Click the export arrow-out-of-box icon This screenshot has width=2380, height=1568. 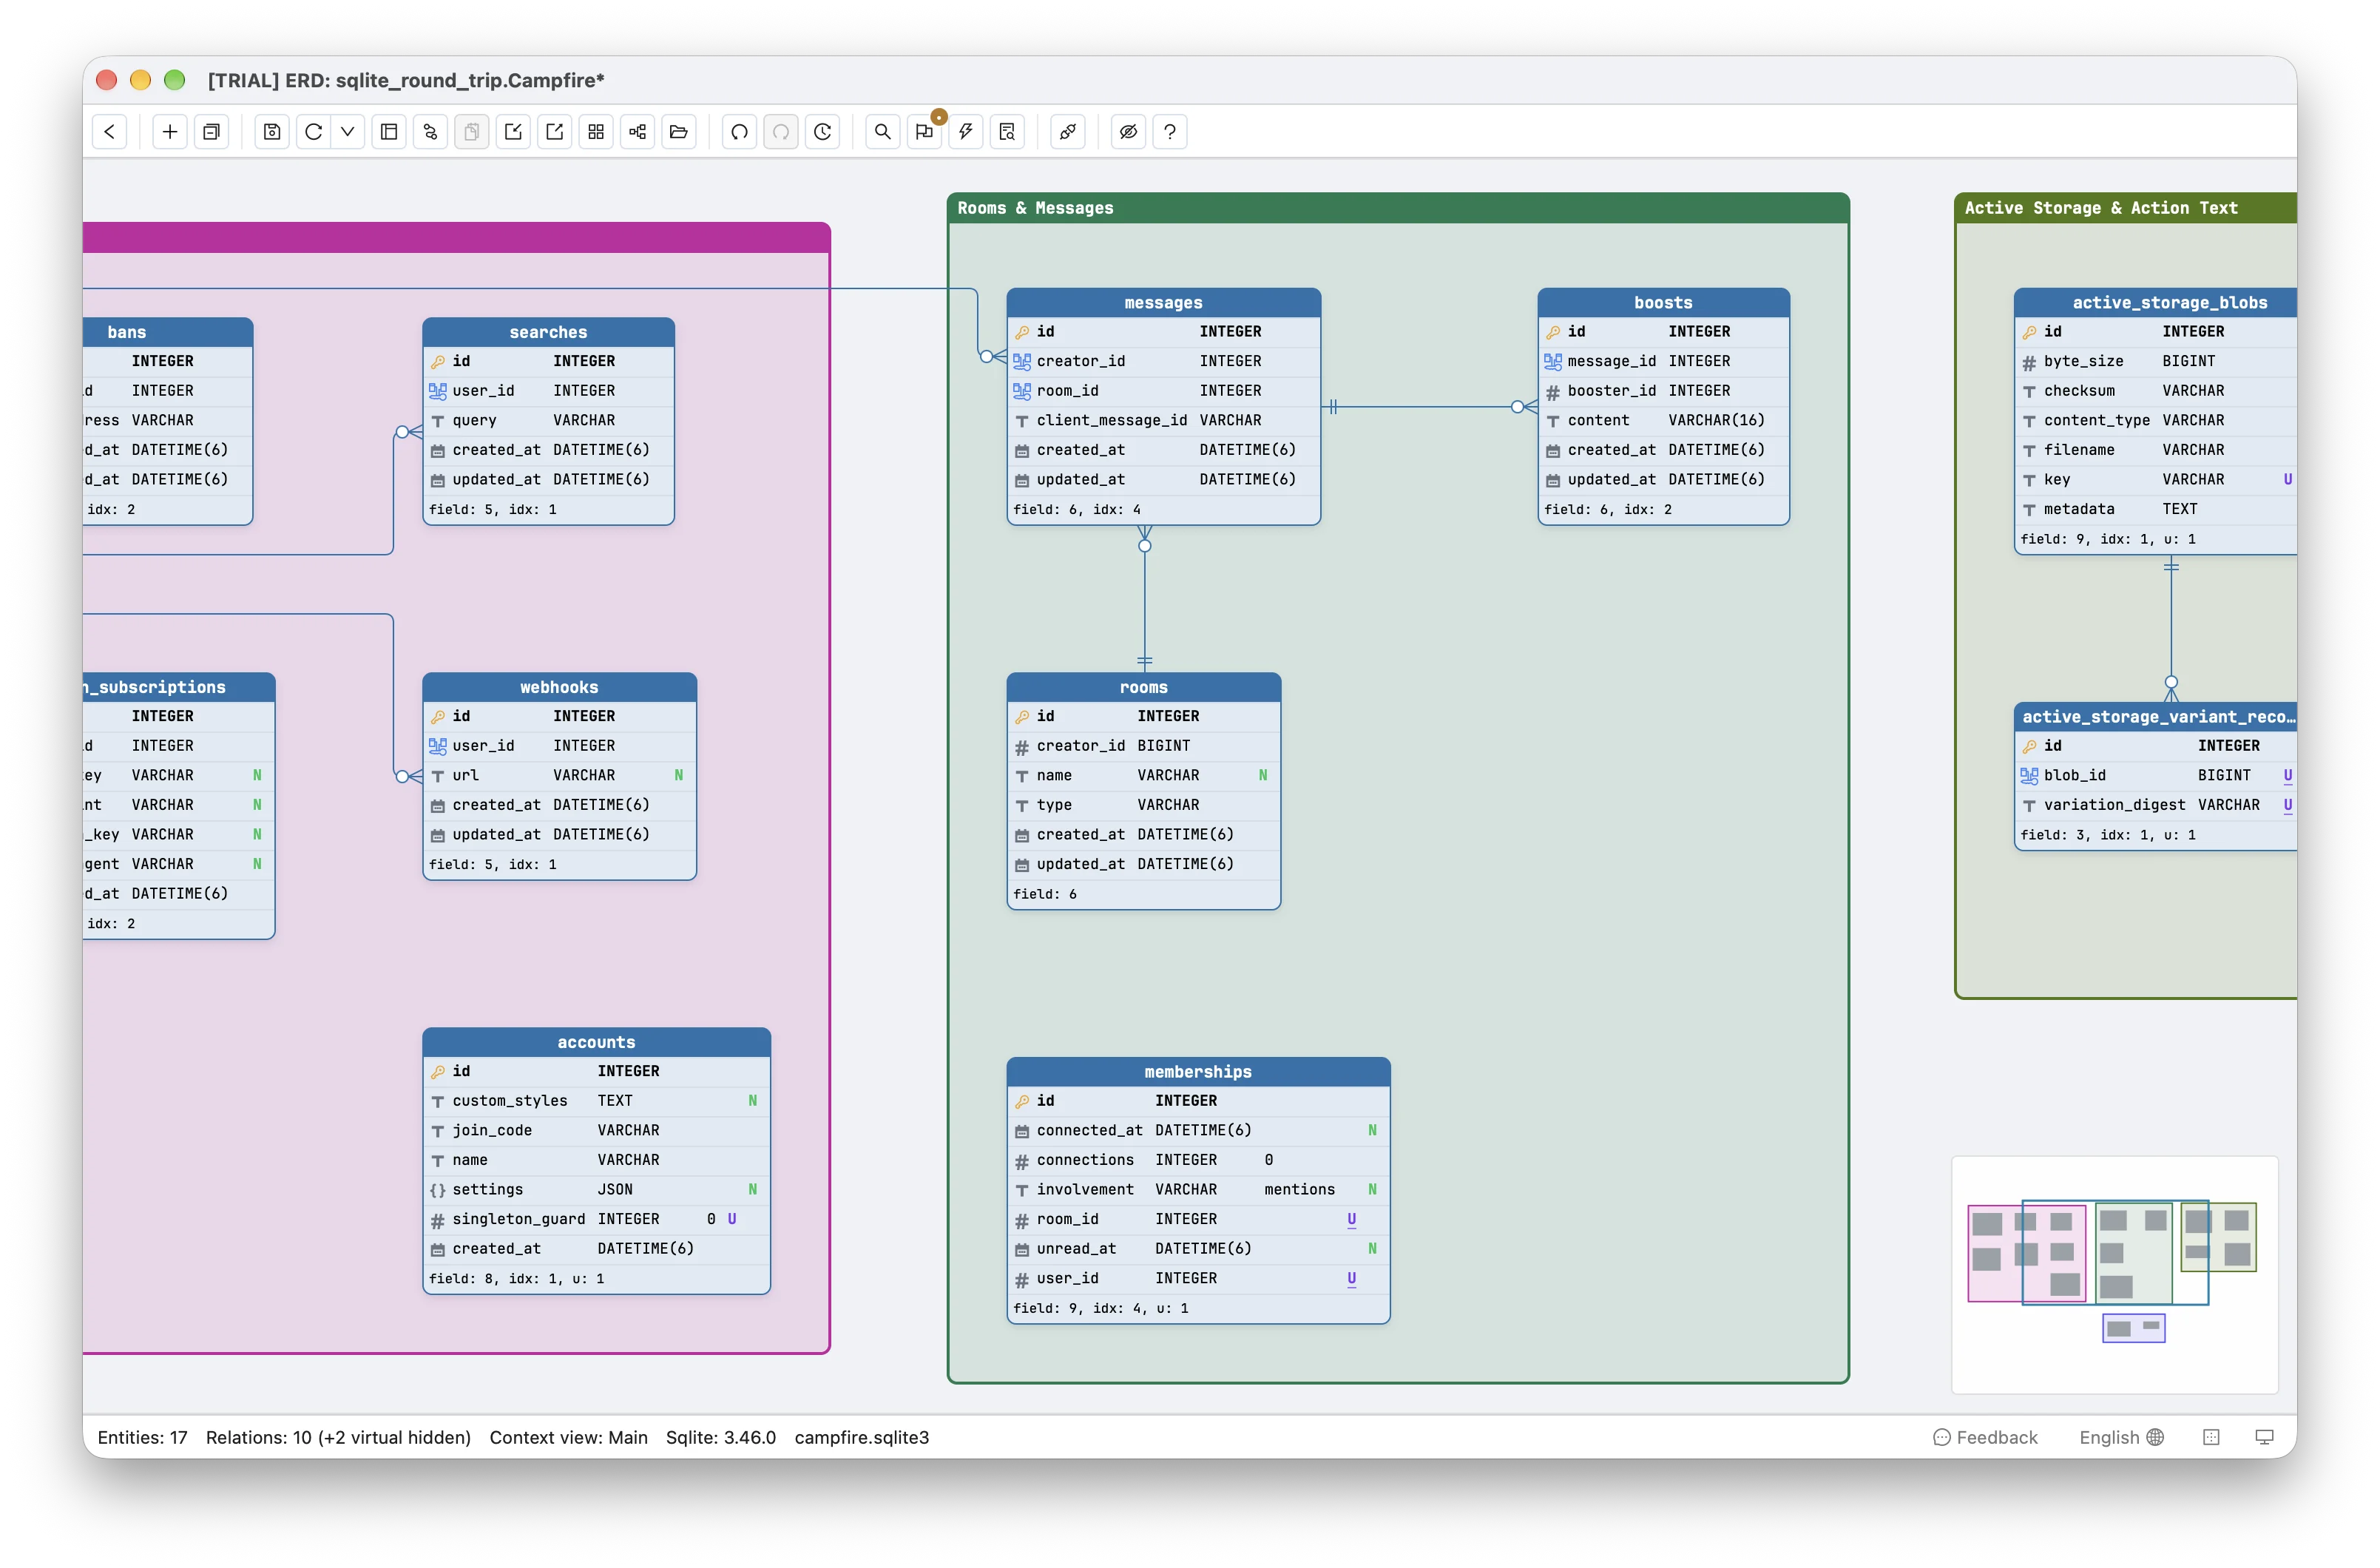[555, 131]
